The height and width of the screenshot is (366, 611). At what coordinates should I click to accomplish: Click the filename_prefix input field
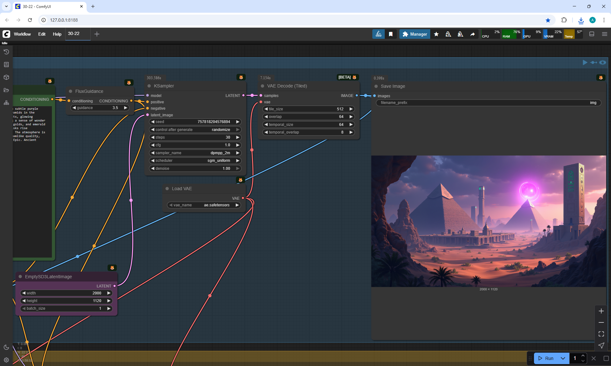pos(488,103)
